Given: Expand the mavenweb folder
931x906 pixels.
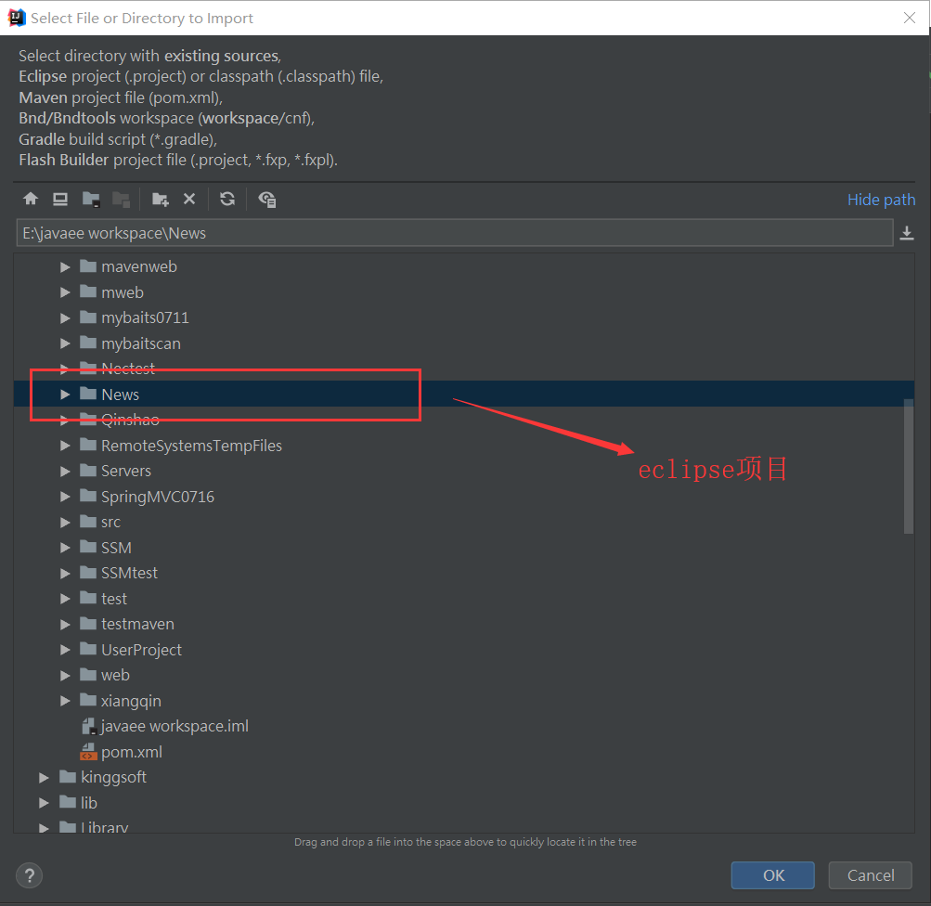Looking at the screenshot, I should (x=65, y=267).
